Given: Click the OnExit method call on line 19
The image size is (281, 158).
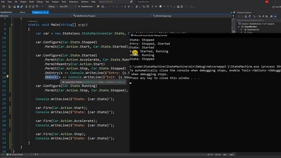Looking at the screenshot, I should [x=51, y=77].
